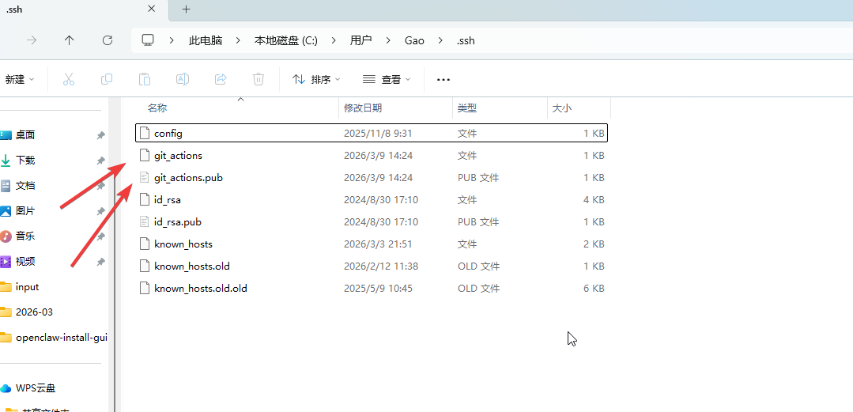Image resolution: width=853 pixels, height=412 pixels.
Task: Toggle the pin beside 图片 folder
Action: point(100,211)
